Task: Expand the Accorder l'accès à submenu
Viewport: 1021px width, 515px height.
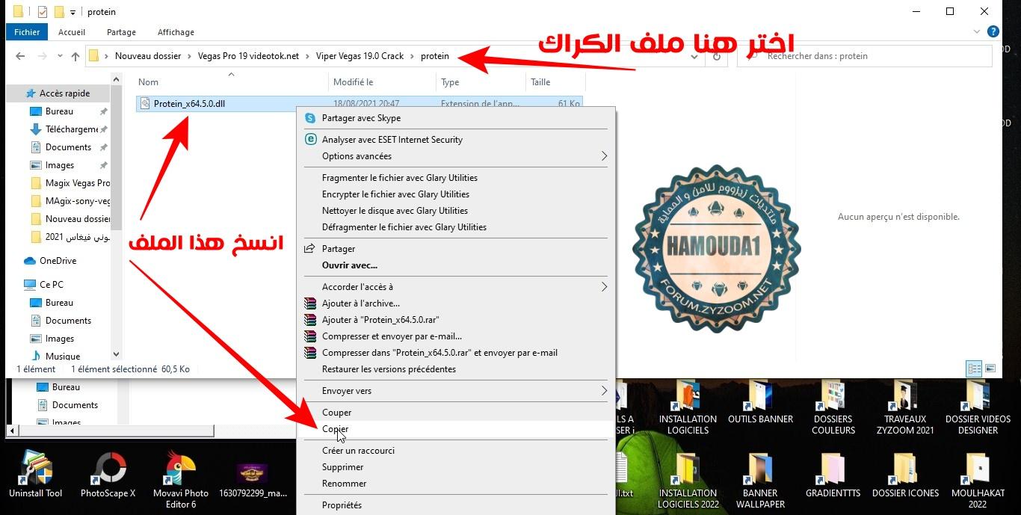Action: 604,287
